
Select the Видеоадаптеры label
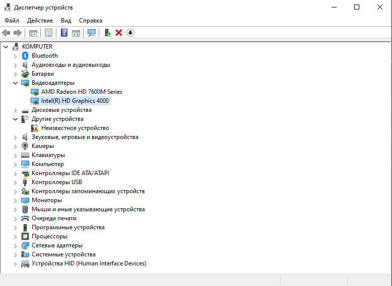click(53, 83)
